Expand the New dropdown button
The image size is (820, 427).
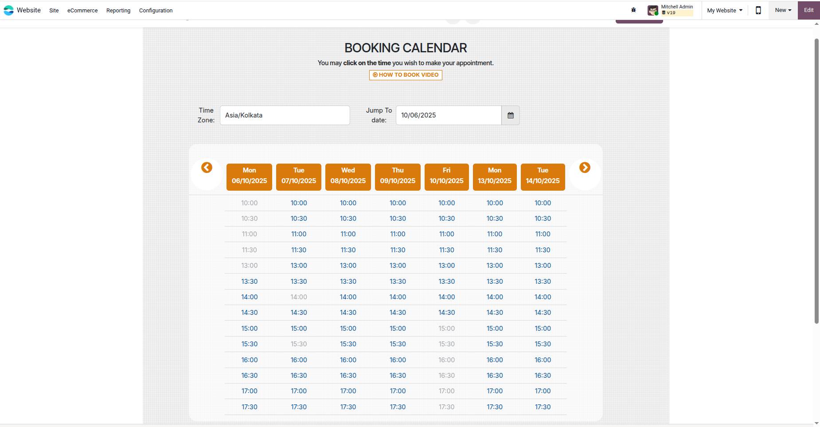pyautogui.click(x=783, y=10)
